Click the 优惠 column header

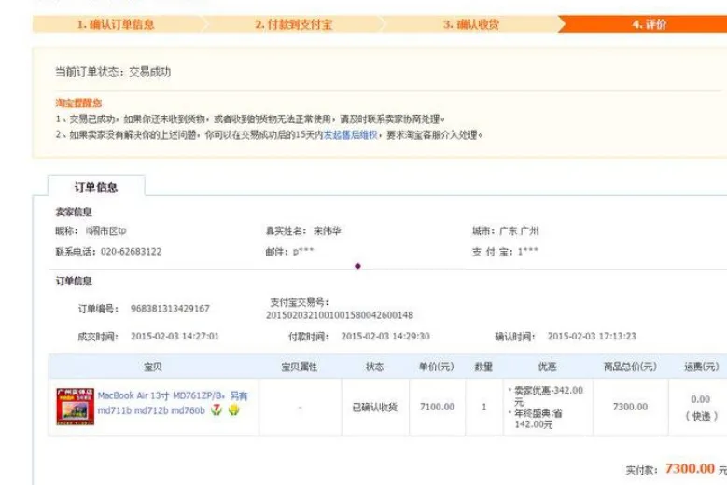[x=547, y=367]
